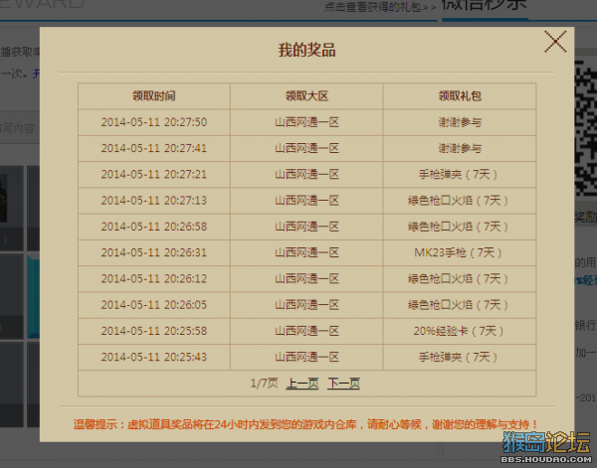The height and width of the screenshot is (468, 597).
Task: Click the timestamp 2014-05-11 20:25:43
Action: click(154, 357)
